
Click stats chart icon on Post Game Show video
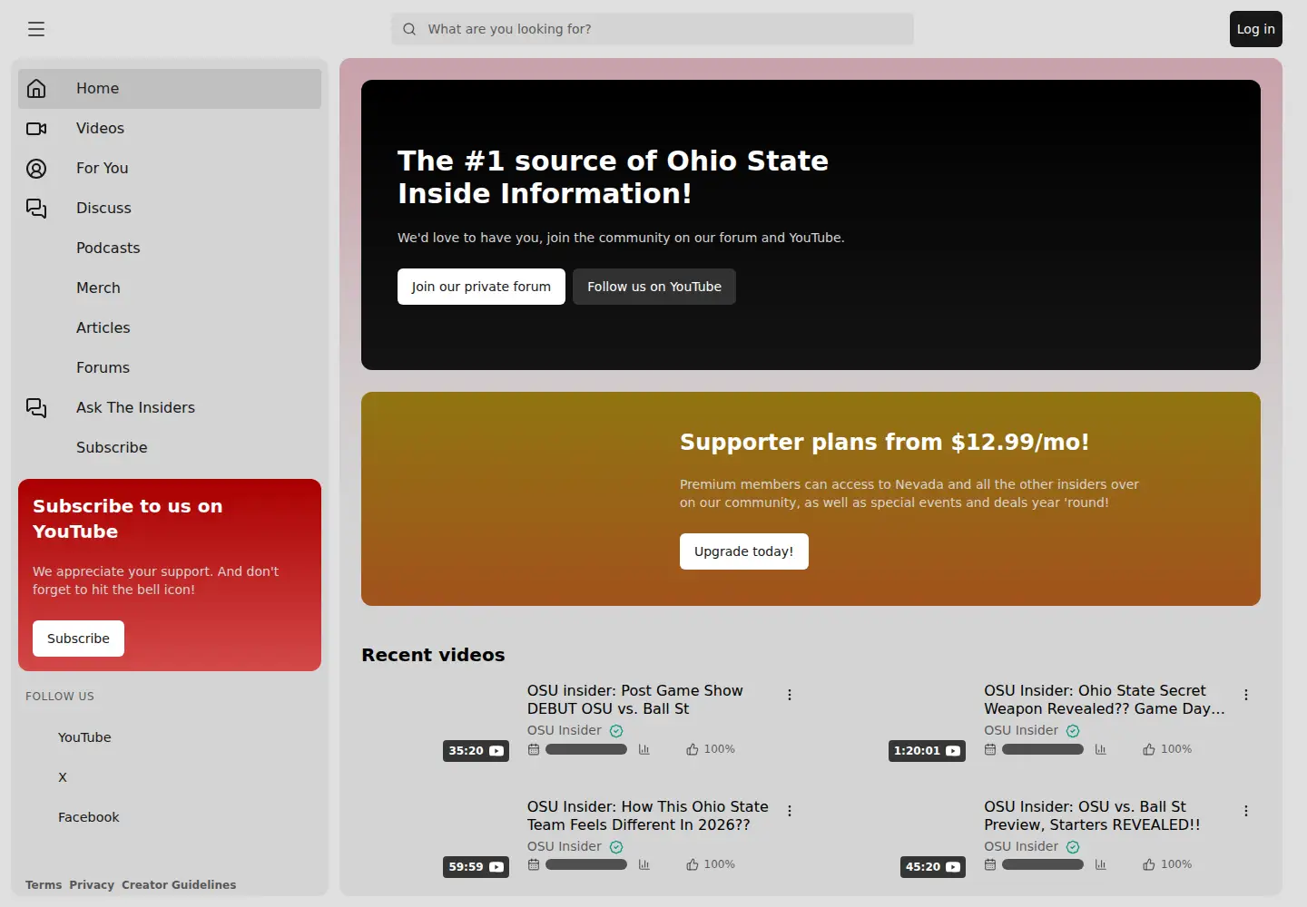(x=644, y=749)
